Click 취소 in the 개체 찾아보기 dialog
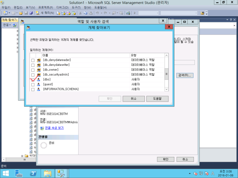The image size is (238, 178). pos(134,99)
